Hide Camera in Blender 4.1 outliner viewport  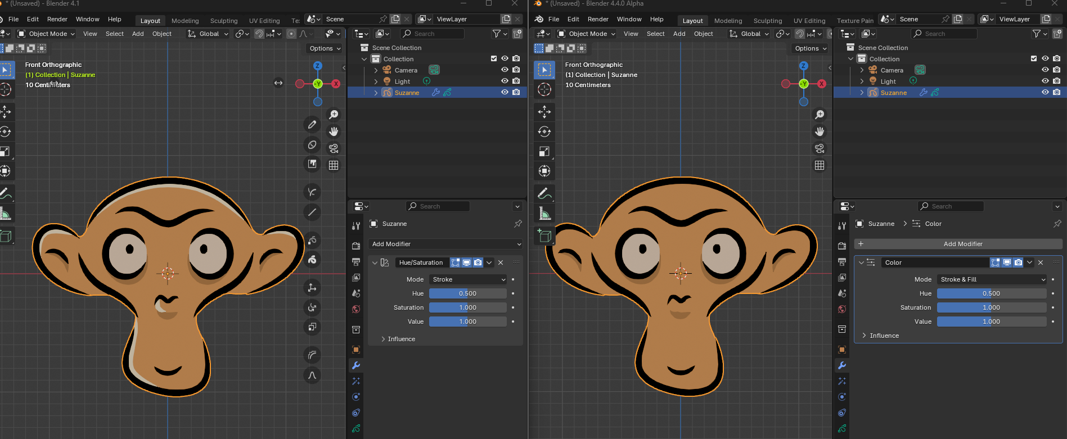point(505,70)
